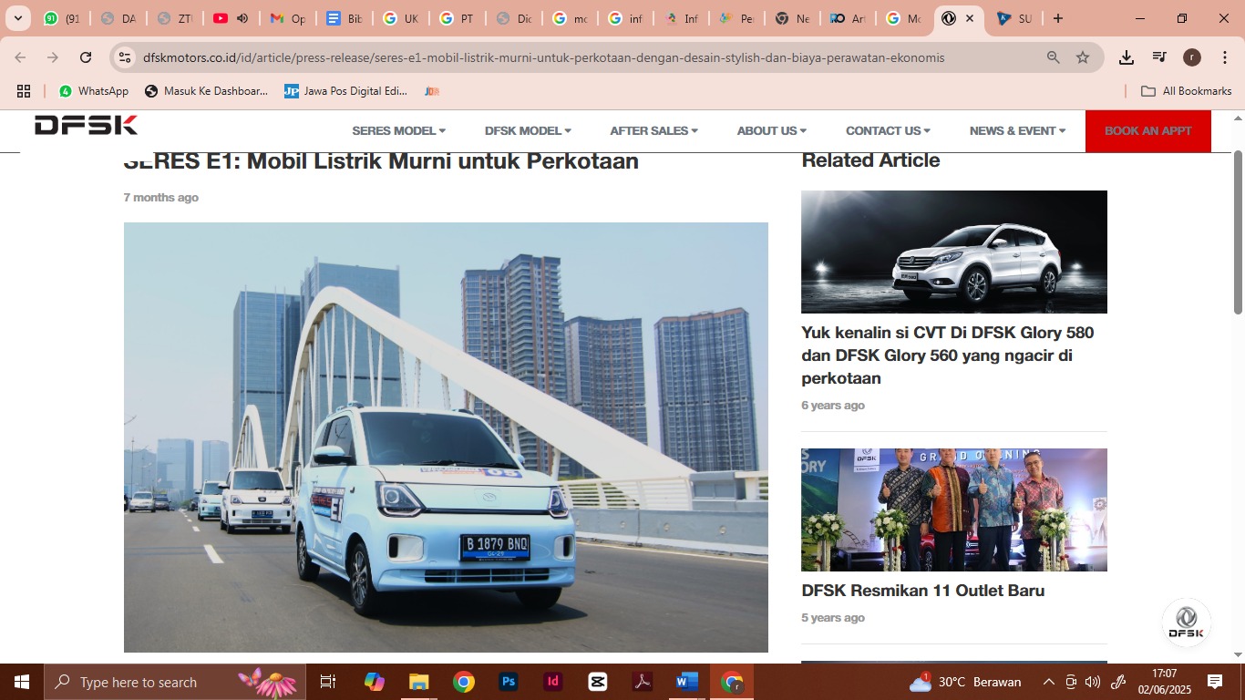The width and height of the screenshot is (1245, 700).
Task: Switch to the WhatsApp (91) tab
Action: (62, 18)
